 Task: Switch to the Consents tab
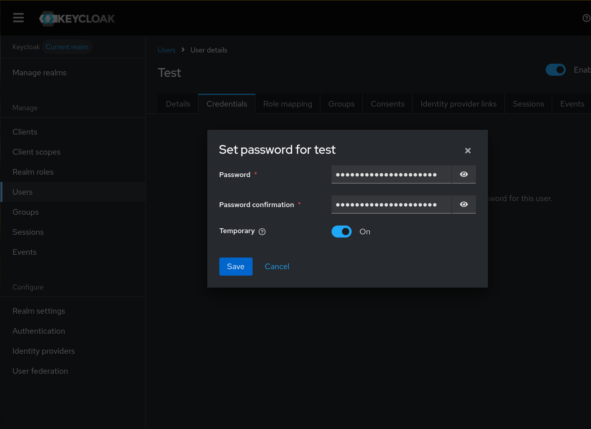[388, 104]
